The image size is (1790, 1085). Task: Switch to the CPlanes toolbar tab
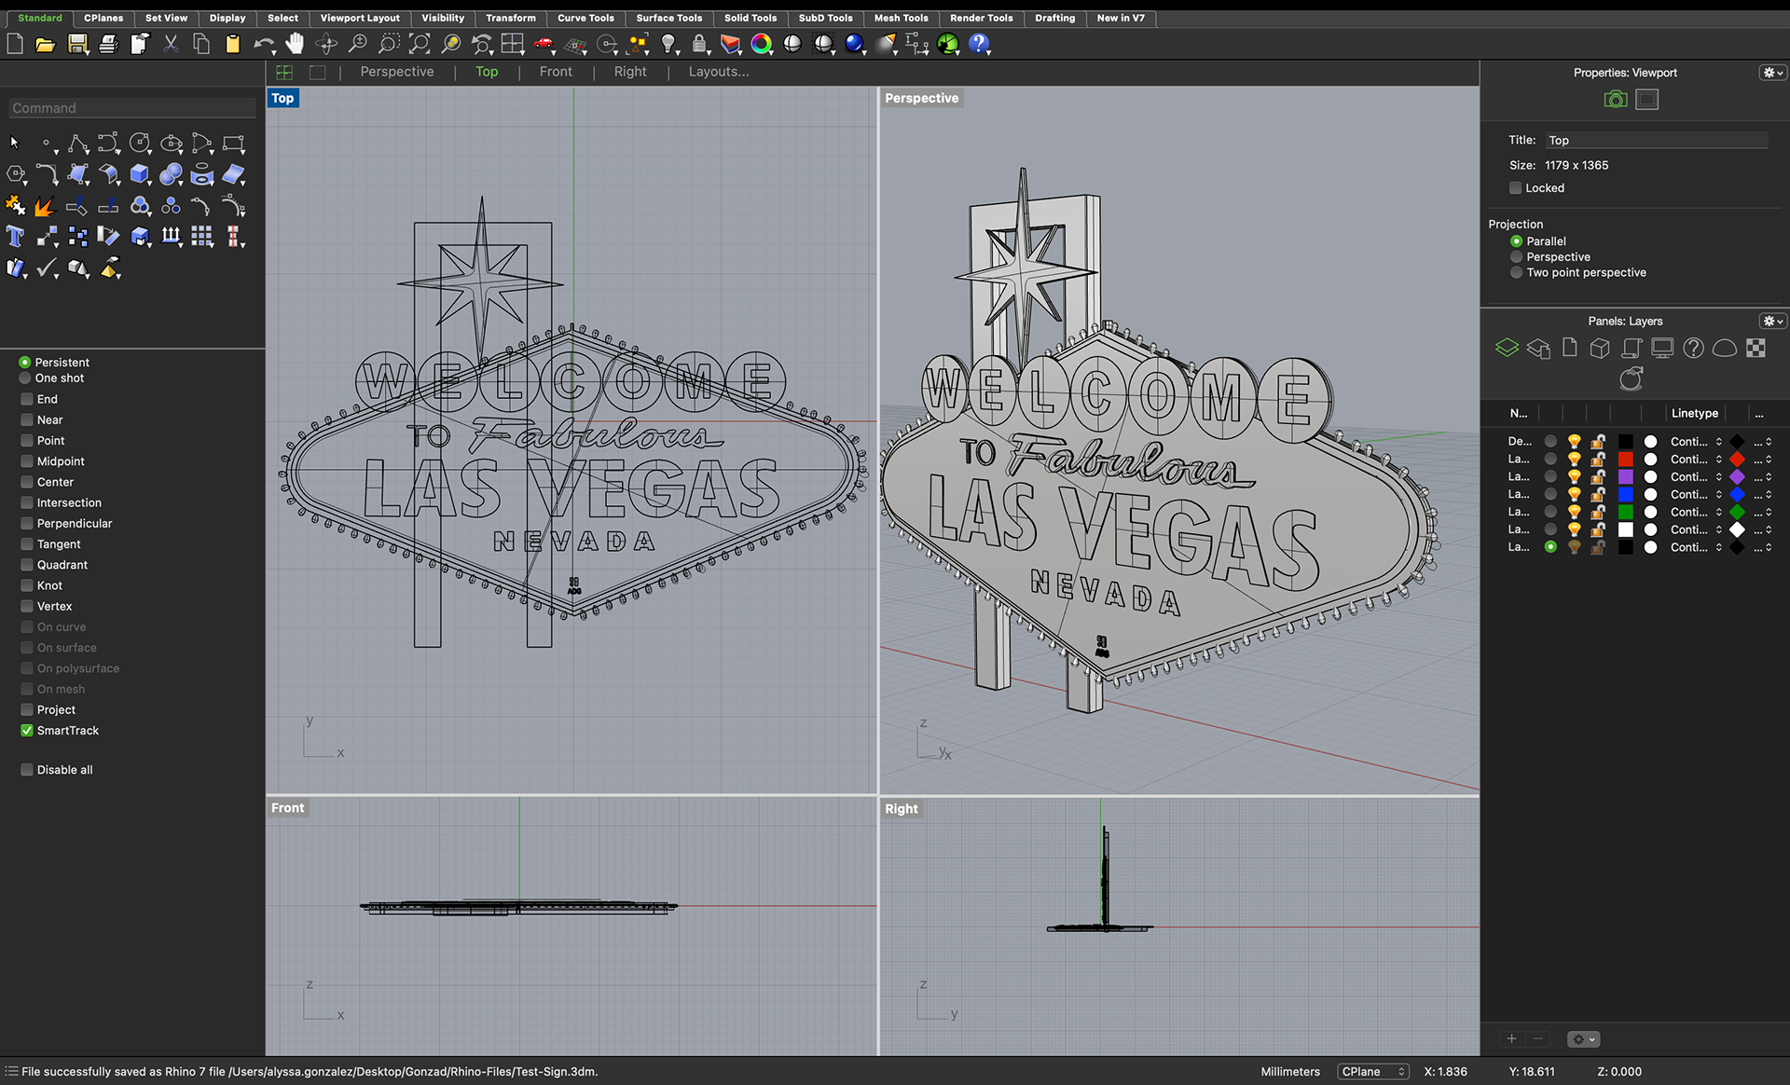click(x=103, y=18)
